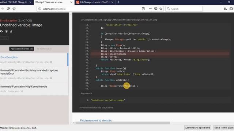234x131 pixels.
Task: Go forward with the arrow button
Action: pyautogui.click(x=2, y=9)
